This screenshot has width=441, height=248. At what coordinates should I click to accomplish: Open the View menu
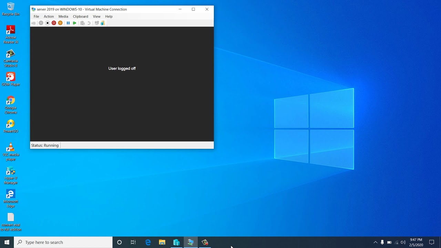coord(96,17)
